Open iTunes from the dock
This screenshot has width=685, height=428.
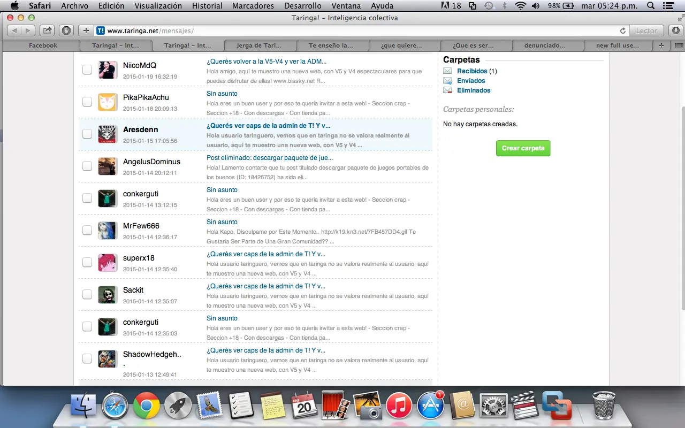(399, 405)
